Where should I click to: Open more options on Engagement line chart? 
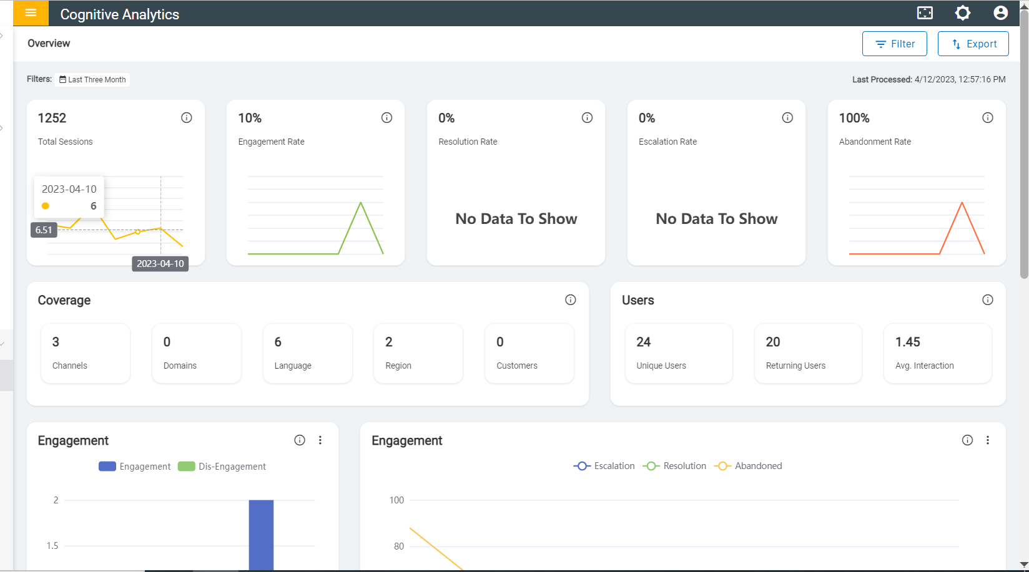(x=988, y=440)
